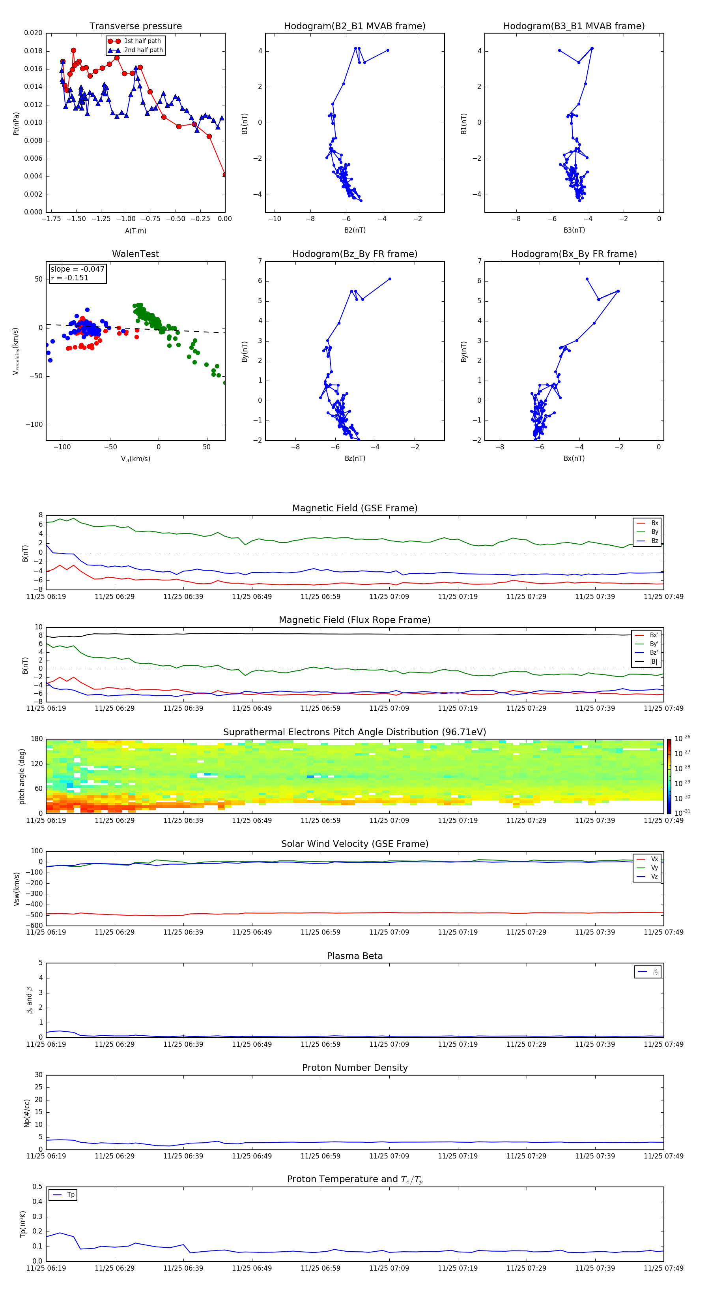
Task: Click the 'Pt(nPa)' y-axis label
Action: point(16,123)
